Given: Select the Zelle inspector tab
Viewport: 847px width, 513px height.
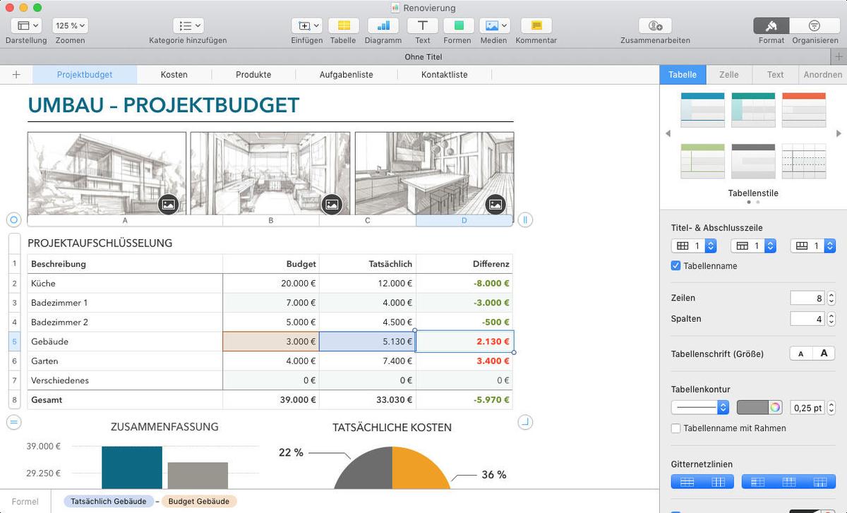Looking at the screenshot, I should click(729, 74).
